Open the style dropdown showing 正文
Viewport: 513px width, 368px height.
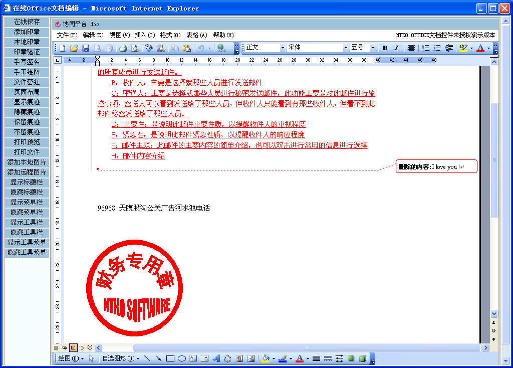(283, 48)
